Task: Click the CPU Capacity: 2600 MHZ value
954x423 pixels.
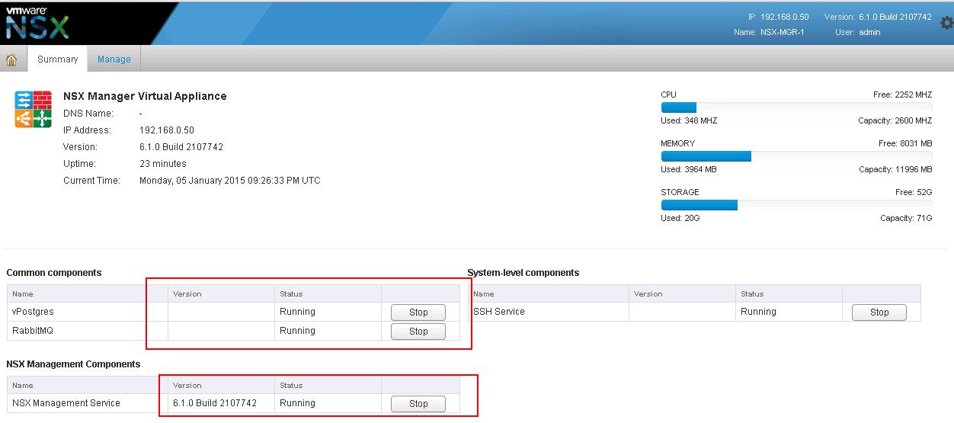Action: coord(895,120)
